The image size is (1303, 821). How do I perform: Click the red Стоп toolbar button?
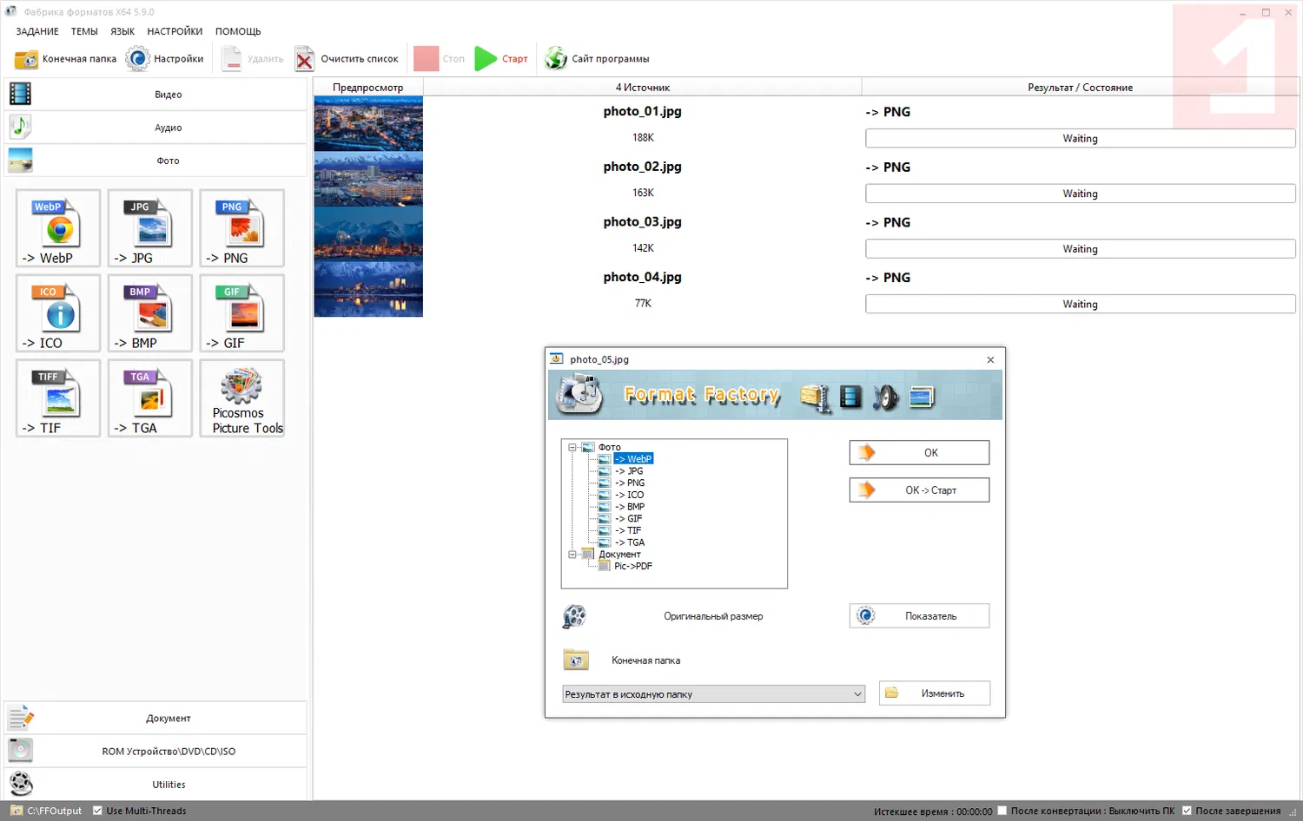click(440, 59)
